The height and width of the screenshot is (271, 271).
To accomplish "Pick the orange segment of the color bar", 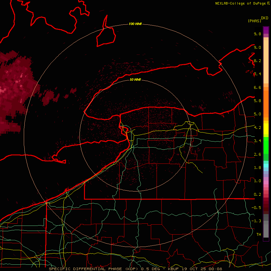I will tap(266, 104).
